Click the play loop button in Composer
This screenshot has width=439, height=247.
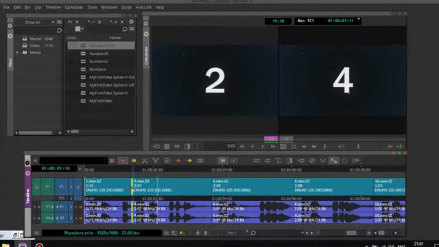(x=293, y=146)
